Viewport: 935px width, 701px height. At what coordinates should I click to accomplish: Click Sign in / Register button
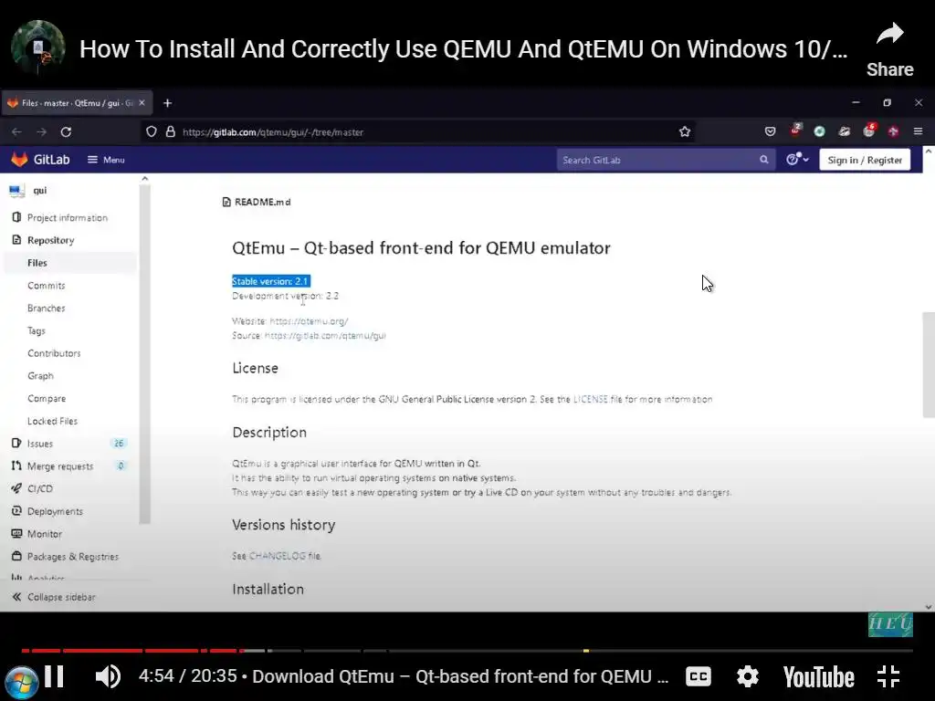click(x=865, y=160)
